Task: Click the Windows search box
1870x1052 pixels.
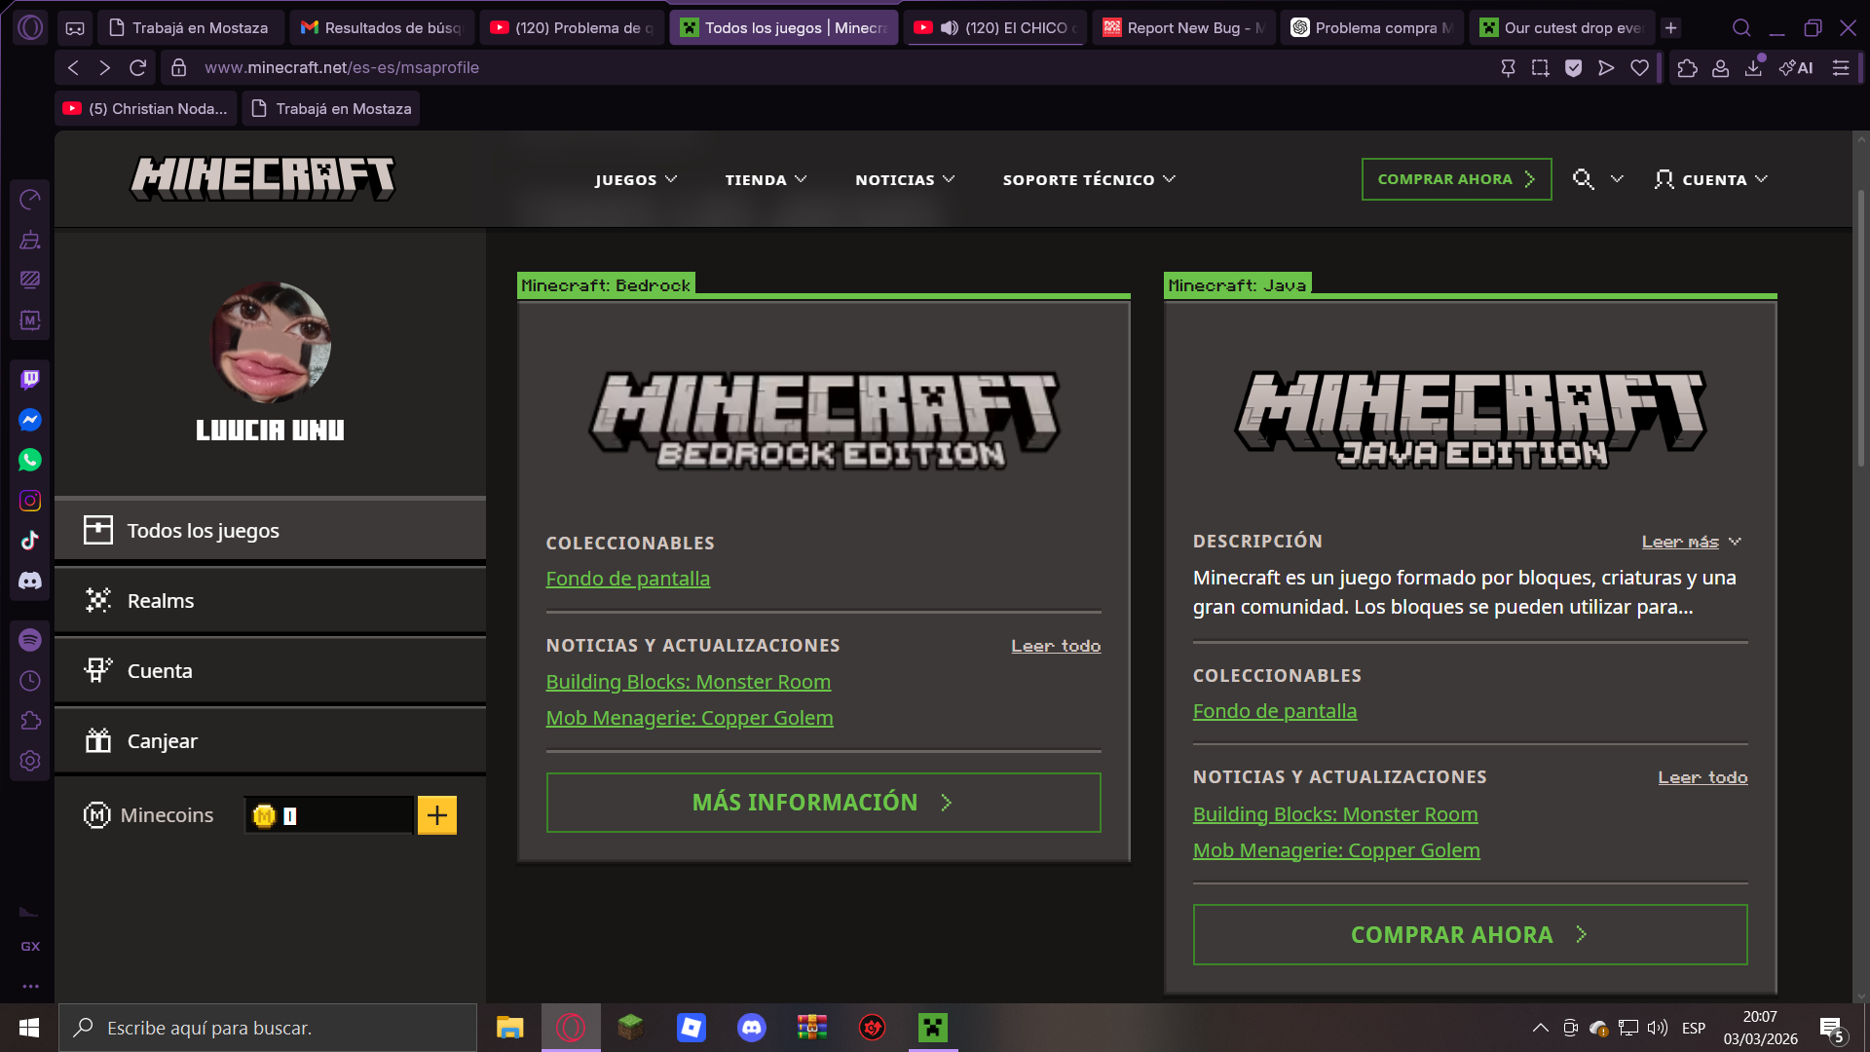Action: pyautogui.click(x=268, y=1028)
